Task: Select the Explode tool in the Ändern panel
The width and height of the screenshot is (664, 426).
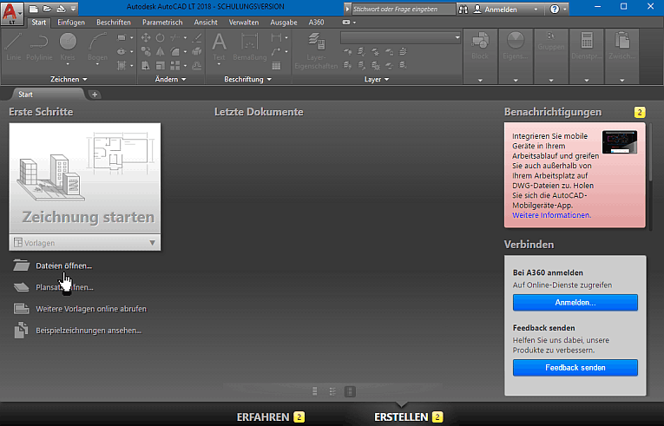Action: (x=197, y=52)
